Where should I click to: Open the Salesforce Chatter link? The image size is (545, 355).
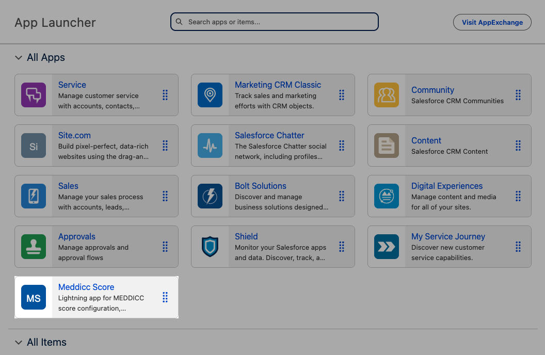tap(269, 136)
